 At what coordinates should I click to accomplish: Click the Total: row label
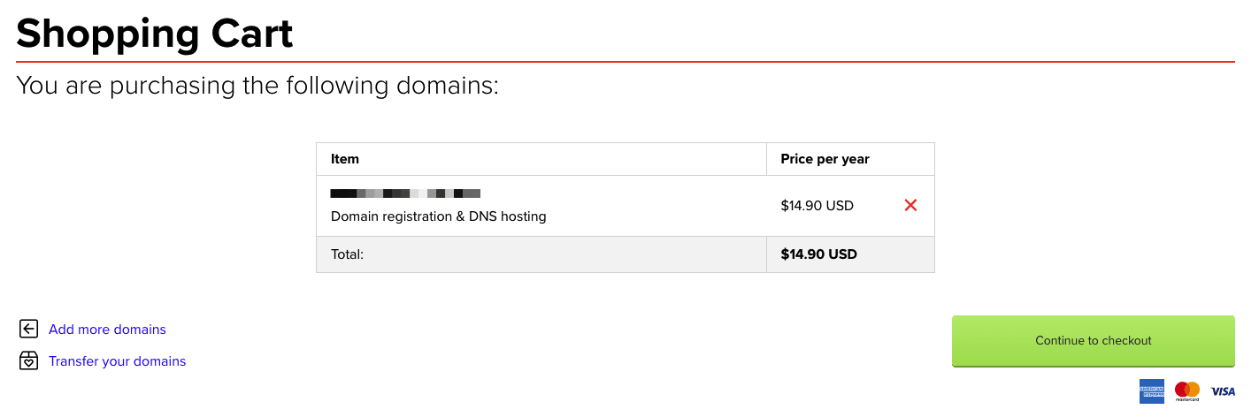point(347,254)
